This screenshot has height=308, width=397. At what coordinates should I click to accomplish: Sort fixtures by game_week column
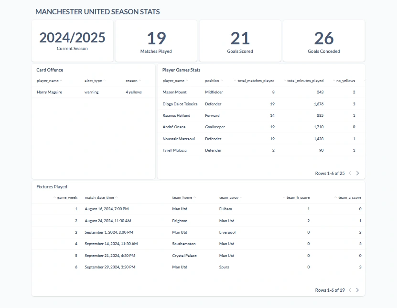coord(65,197)
